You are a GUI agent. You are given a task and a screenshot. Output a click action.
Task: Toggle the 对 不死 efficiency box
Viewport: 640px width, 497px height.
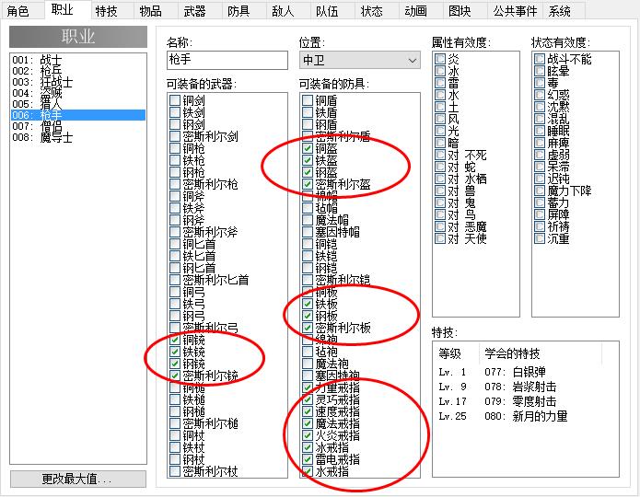(440, 155)
